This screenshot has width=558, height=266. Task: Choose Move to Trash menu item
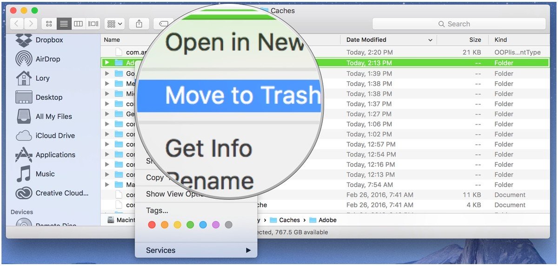tap(242, 96)
